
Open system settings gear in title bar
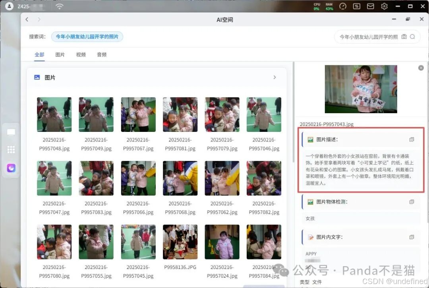(x=384, y=6)
